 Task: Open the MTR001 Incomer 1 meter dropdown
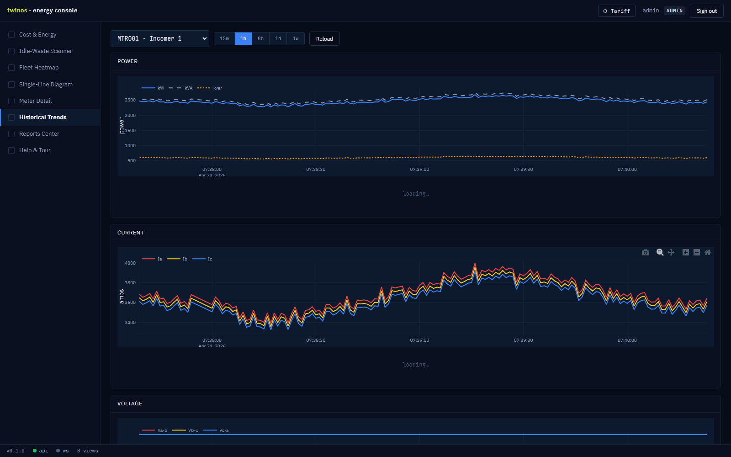[160, 39]
